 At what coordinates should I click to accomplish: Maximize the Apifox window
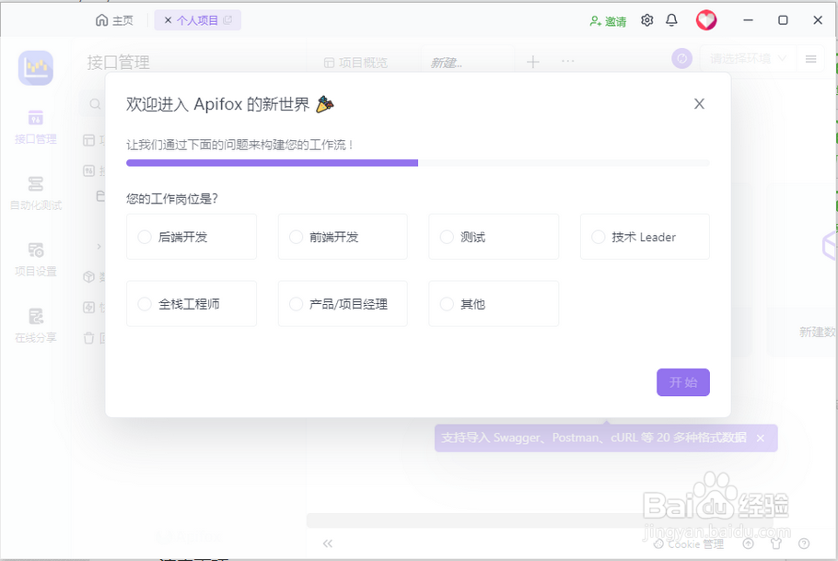(x=783, y=20)
